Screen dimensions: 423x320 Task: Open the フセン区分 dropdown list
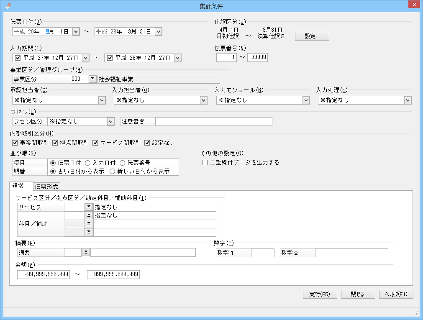[x=110, y=121]
